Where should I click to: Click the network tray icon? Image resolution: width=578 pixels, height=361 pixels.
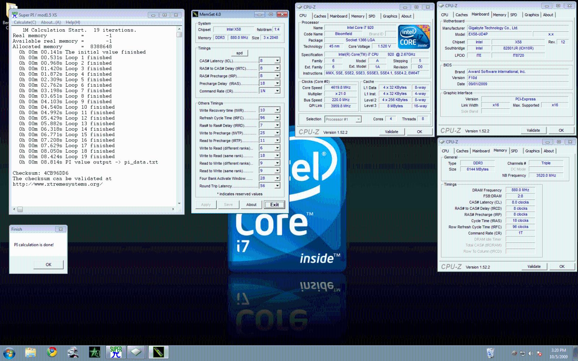tap(522, 353)
